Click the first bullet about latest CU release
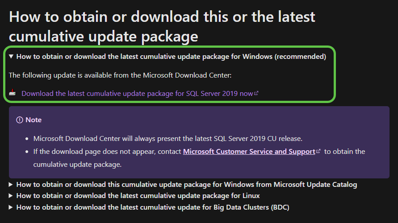Screen dimensions: 398x223 (x=168, y=139)
